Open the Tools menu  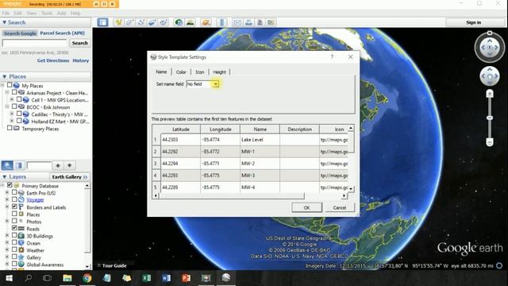pyautogui.click(x=47, y=13)
